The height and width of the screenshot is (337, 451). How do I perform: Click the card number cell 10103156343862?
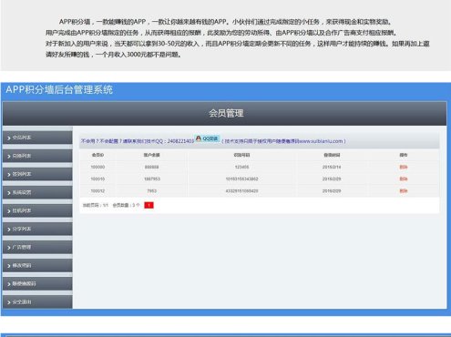click(x=241, y=179)
